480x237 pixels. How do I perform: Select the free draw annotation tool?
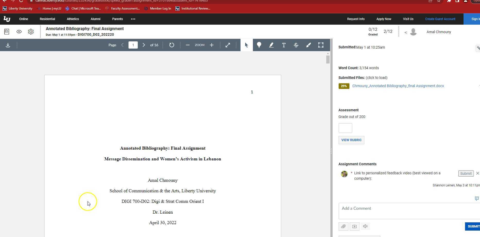pos(308,45)
